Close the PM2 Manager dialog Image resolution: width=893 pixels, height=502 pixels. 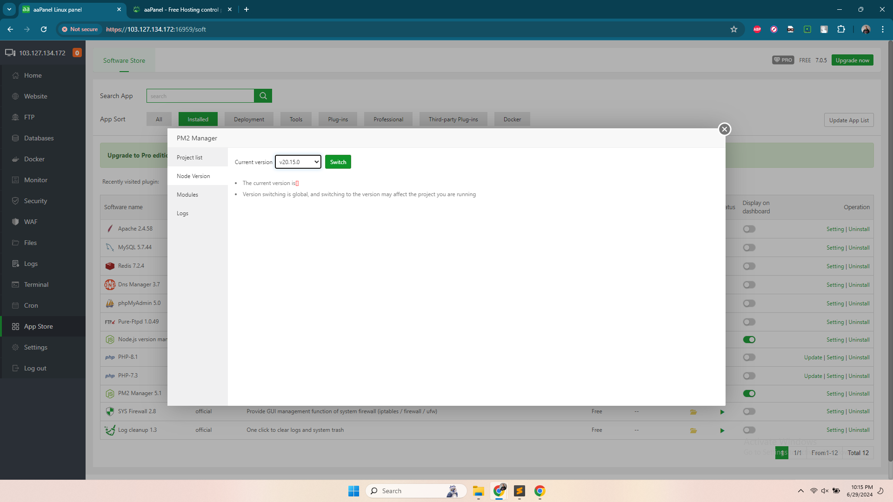724,129
